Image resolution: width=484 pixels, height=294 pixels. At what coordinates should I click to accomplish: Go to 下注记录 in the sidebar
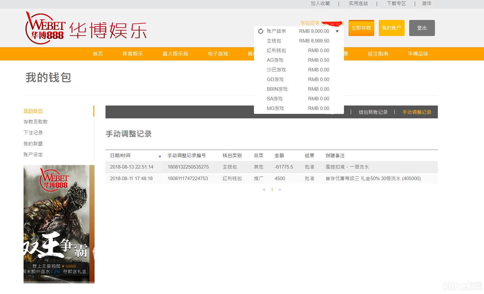coord(33,133)
